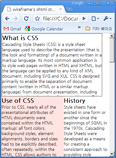116x158 pixels.
Task: Open the 기타 북마크 folder
Action: coord(99,29)
